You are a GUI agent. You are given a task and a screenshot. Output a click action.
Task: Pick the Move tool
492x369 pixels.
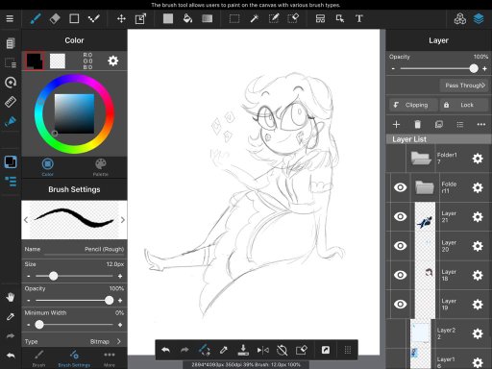coord(121,18)
